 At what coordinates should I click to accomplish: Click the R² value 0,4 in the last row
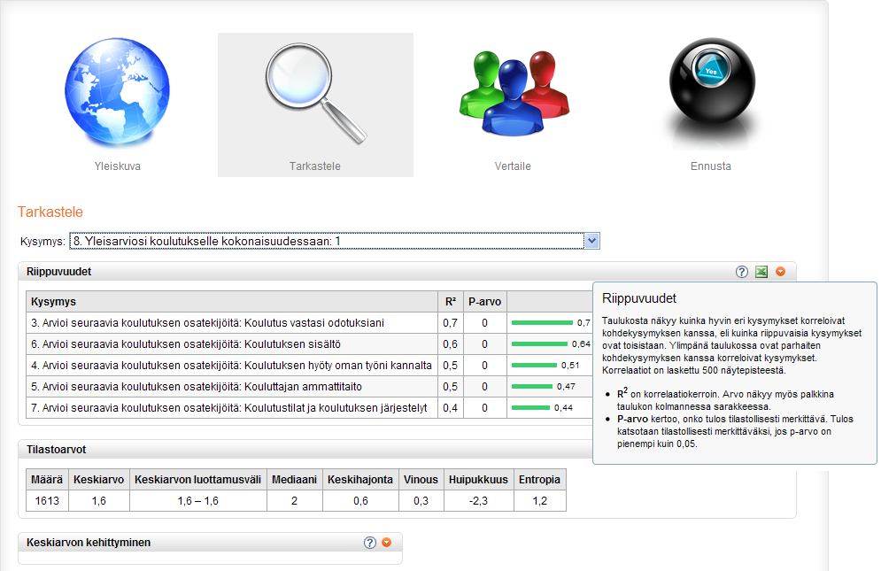point(450,408)
